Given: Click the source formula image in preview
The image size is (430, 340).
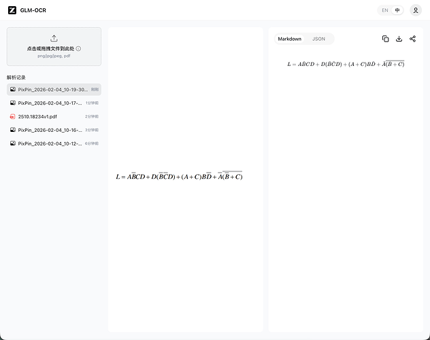Looking at the screenshot, I should [180, 175].
